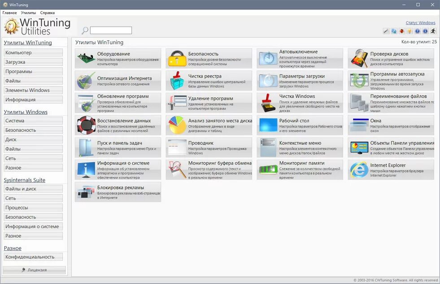Click the Лицензия button

point(34,270)
